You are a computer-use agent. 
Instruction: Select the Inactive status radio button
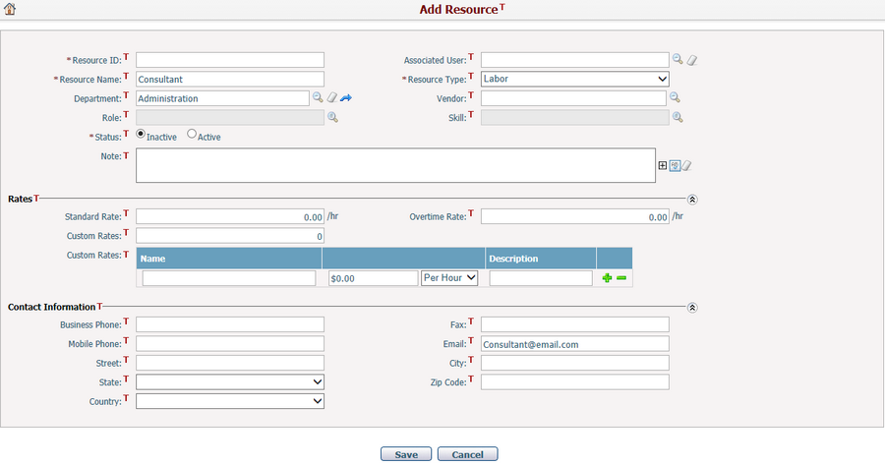click(x=141, y=135)
